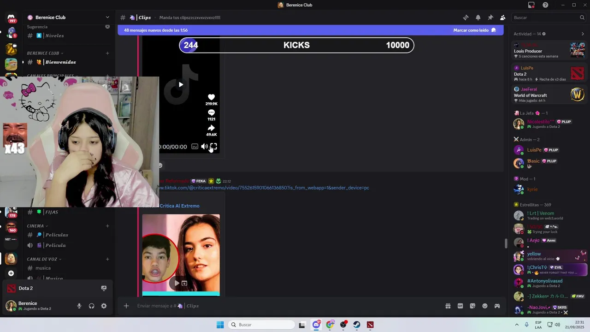The width and height of the screenshot is (590, 332).
Task: Click Marcar como leído button
Action: click(x=474, y=30)
